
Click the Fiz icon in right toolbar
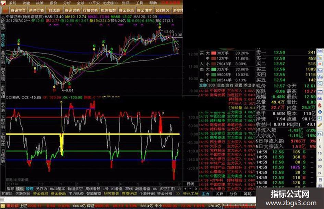tap(320, 70)
